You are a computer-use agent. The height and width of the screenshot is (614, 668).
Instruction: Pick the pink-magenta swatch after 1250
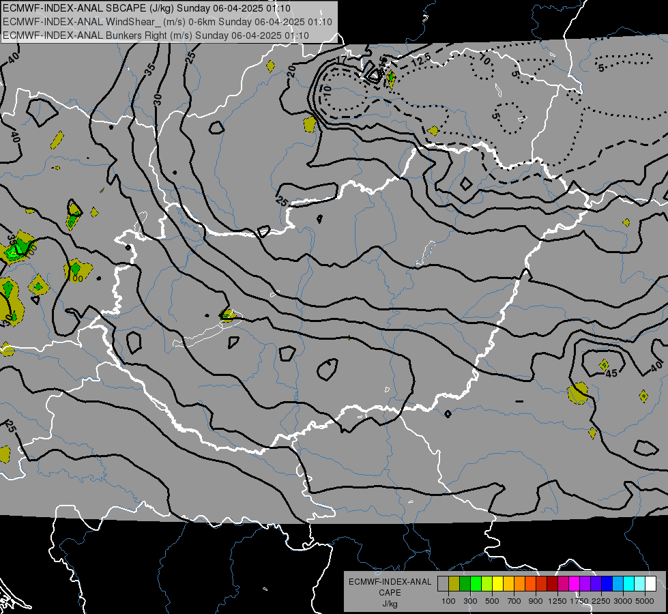pos(564,584)
